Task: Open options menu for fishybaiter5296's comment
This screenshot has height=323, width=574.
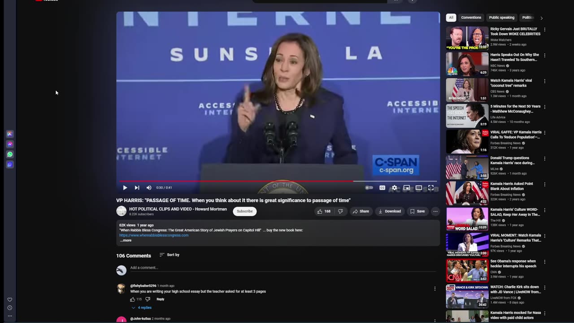Action: click(435, 289)
